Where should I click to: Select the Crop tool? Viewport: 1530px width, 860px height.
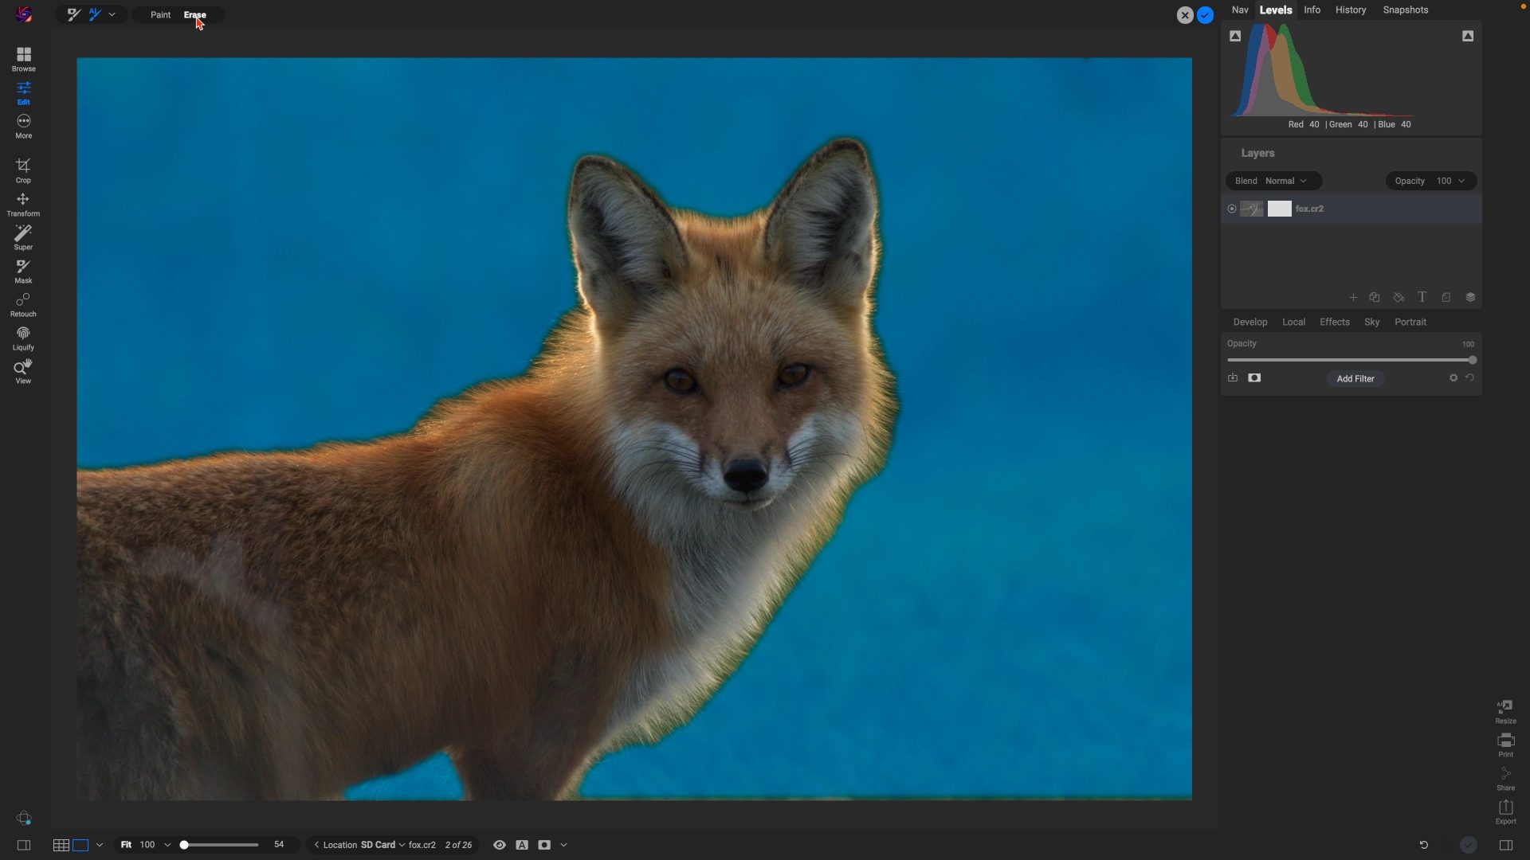[23, 170]
